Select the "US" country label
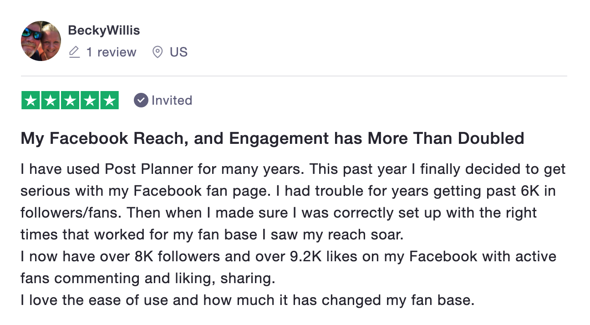This screenshot has width=590, height=325. [x=178, y=52]
